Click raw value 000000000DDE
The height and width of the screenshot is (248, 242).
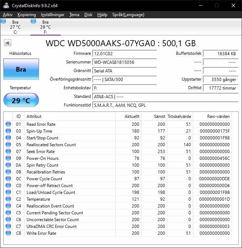[214, 179]
